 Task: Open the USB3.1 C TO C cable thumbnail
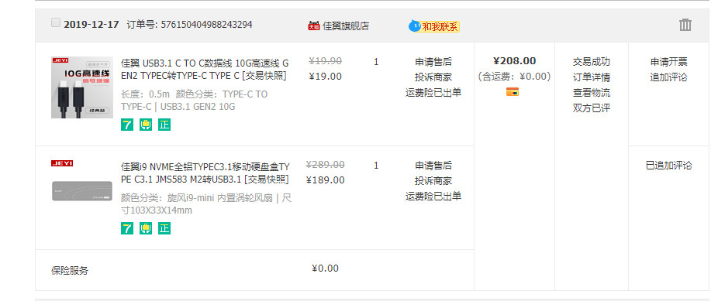[82, 87]
